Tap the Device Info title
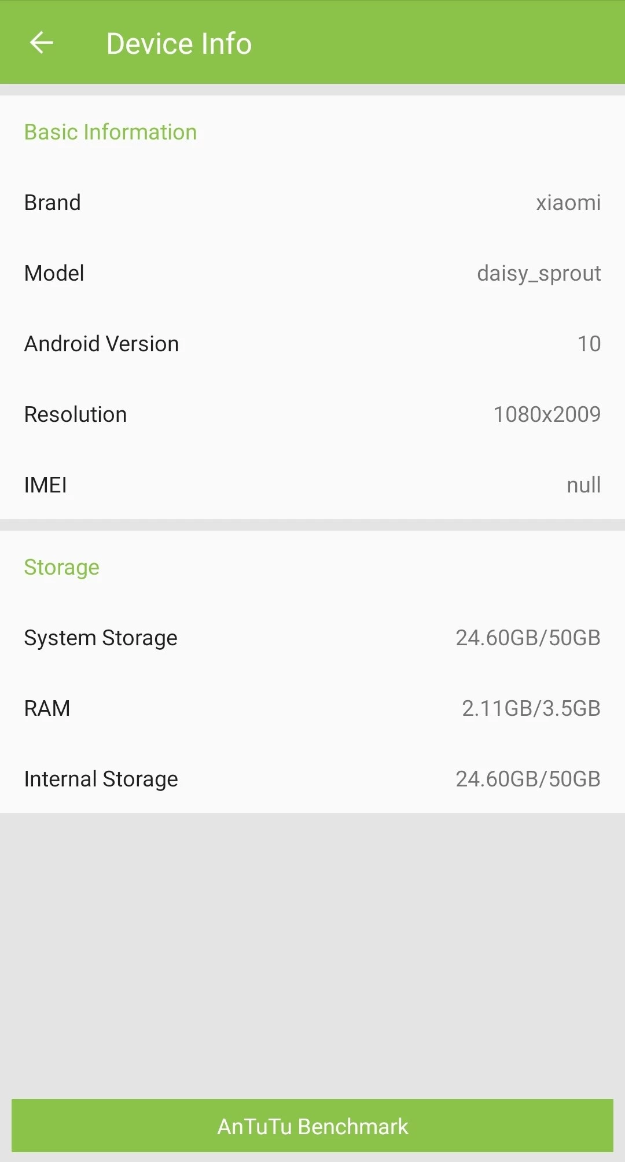Viewport: 625px width, 1162px height. click(x=179, y=44)
